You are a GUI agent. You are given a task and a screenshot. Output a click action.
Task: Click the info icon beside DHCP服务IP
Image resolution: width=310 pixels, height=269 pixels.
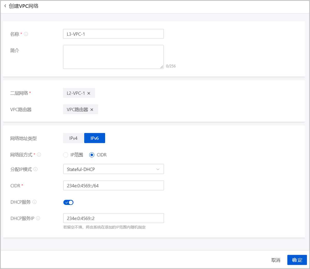coord(38,218)
